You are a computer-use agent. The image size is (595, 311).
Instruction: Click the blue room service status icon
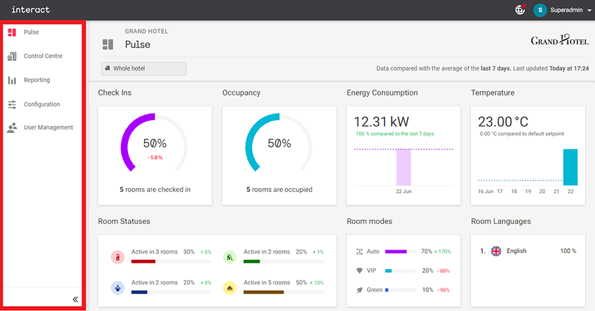(118, 288)
